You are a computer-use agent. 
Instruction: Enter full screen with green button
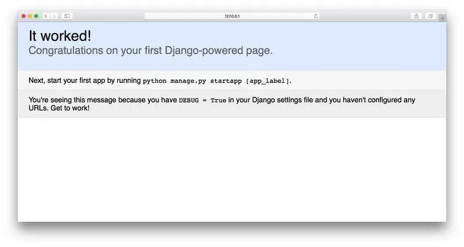coord(36,16)
